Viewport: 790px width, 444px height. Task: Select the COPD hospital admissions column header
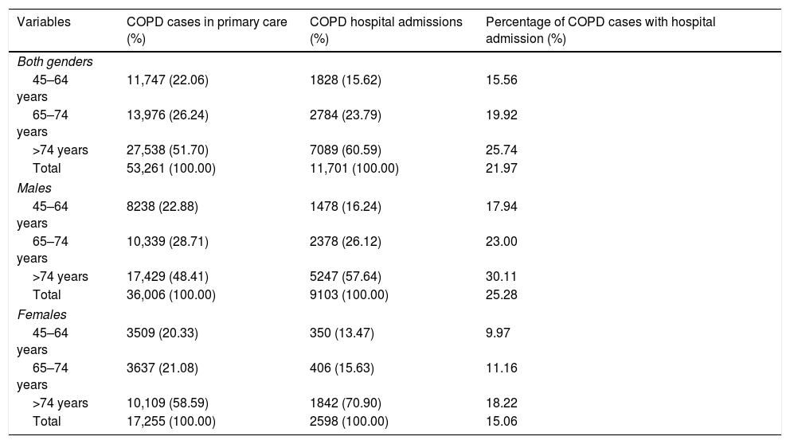pyautogui.click(x=385, y=29)
